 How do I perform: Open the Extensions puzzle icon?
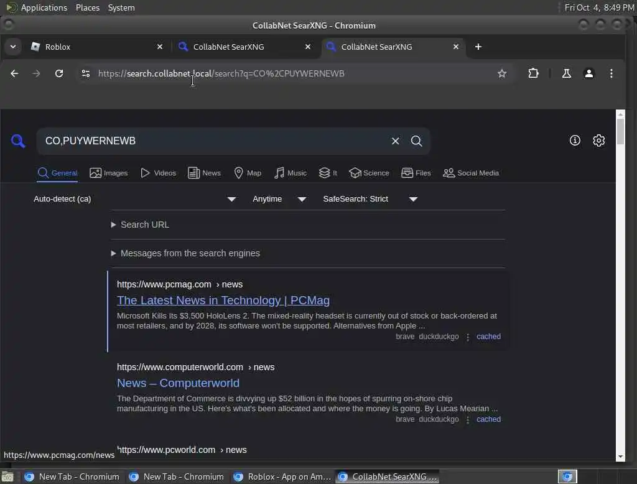533,73
